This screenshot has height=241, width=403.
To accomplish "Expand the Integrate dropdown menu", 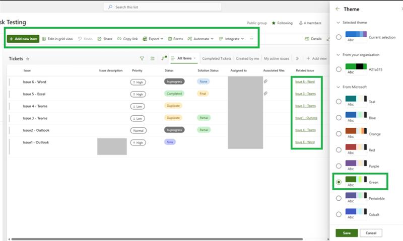I will pos(231,39).
